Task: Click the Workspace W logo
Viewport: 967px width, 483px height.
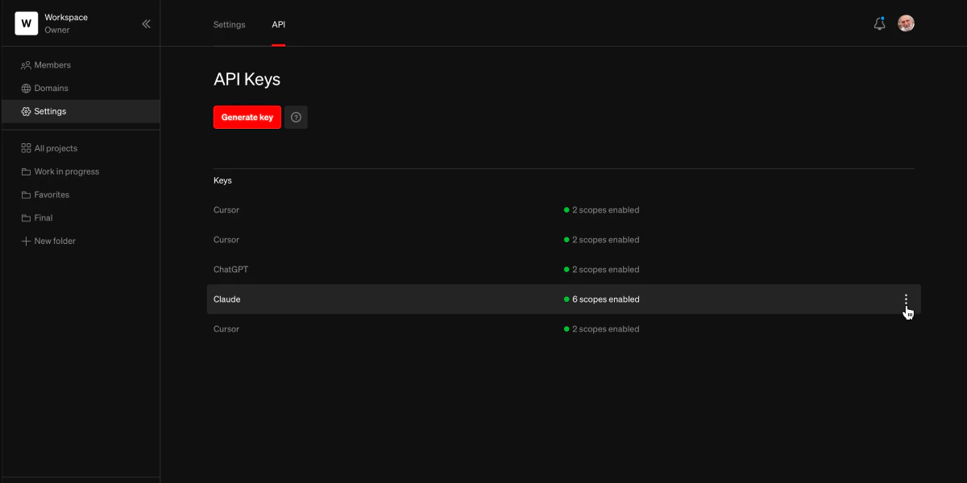Action: (26, 24)
